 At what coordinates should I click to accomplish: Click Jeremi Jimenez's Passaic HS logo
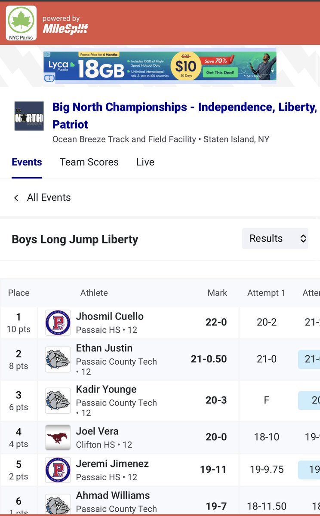click(58, 470)
